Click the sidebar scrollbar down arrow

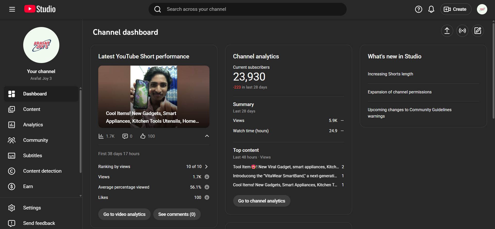tap(80, 196)
